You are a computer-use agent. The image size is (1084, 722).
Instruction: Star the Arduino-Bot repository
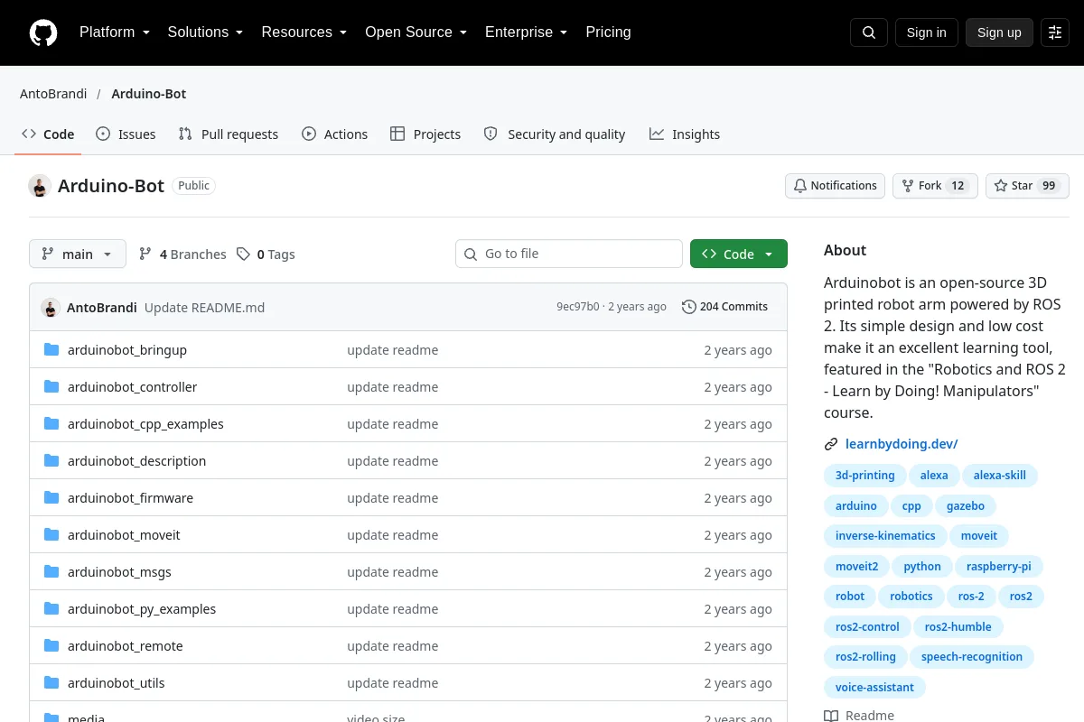(1027, 186)
